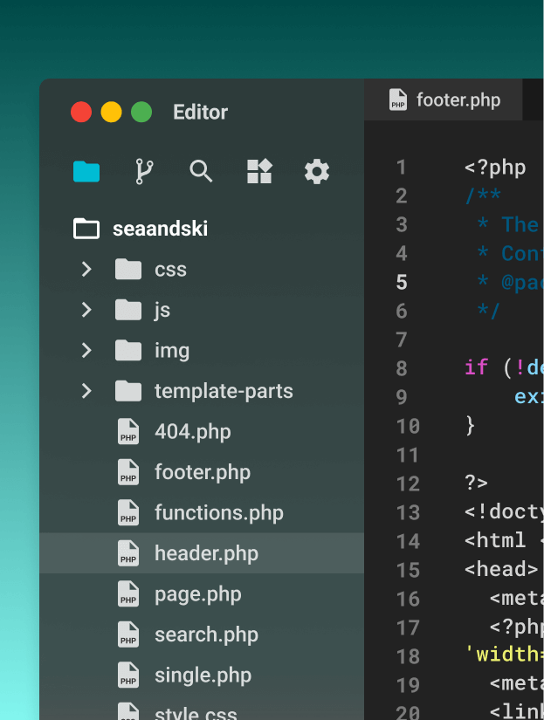544x720 pixels.
Task: Open the extensions blocks icon
Action: click(x=259, y=171)
